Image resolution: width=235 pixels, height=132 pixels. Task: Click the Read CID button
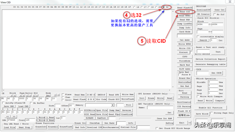coord(185,12)
